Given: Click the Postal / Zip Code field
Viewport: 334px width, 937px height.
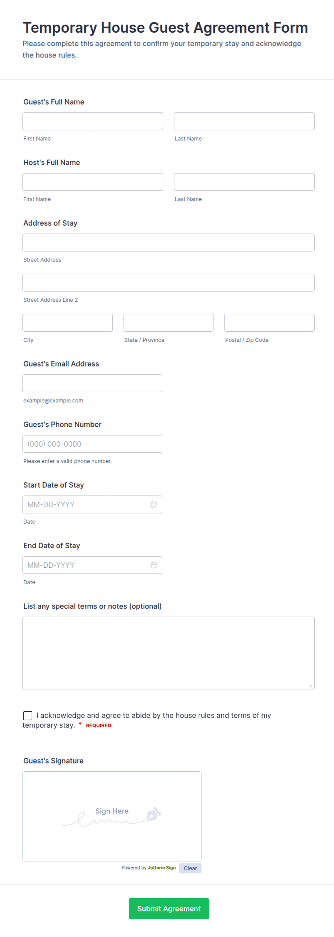Looking at the screenshot, I should pos(269,323).
